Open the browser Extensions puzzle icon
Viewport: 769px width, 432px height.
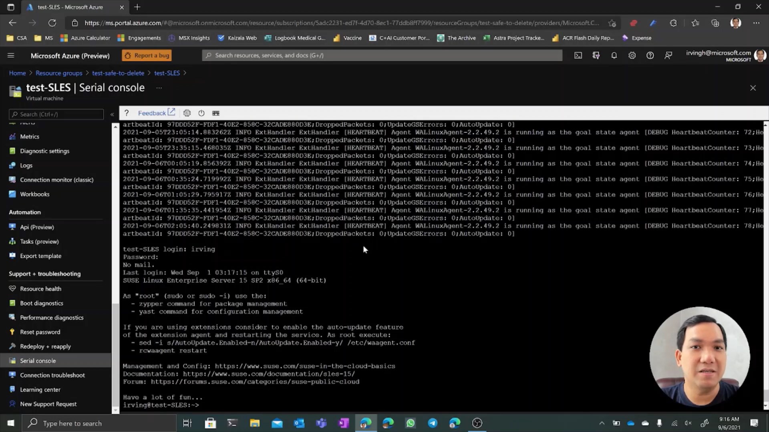[673, 23]
